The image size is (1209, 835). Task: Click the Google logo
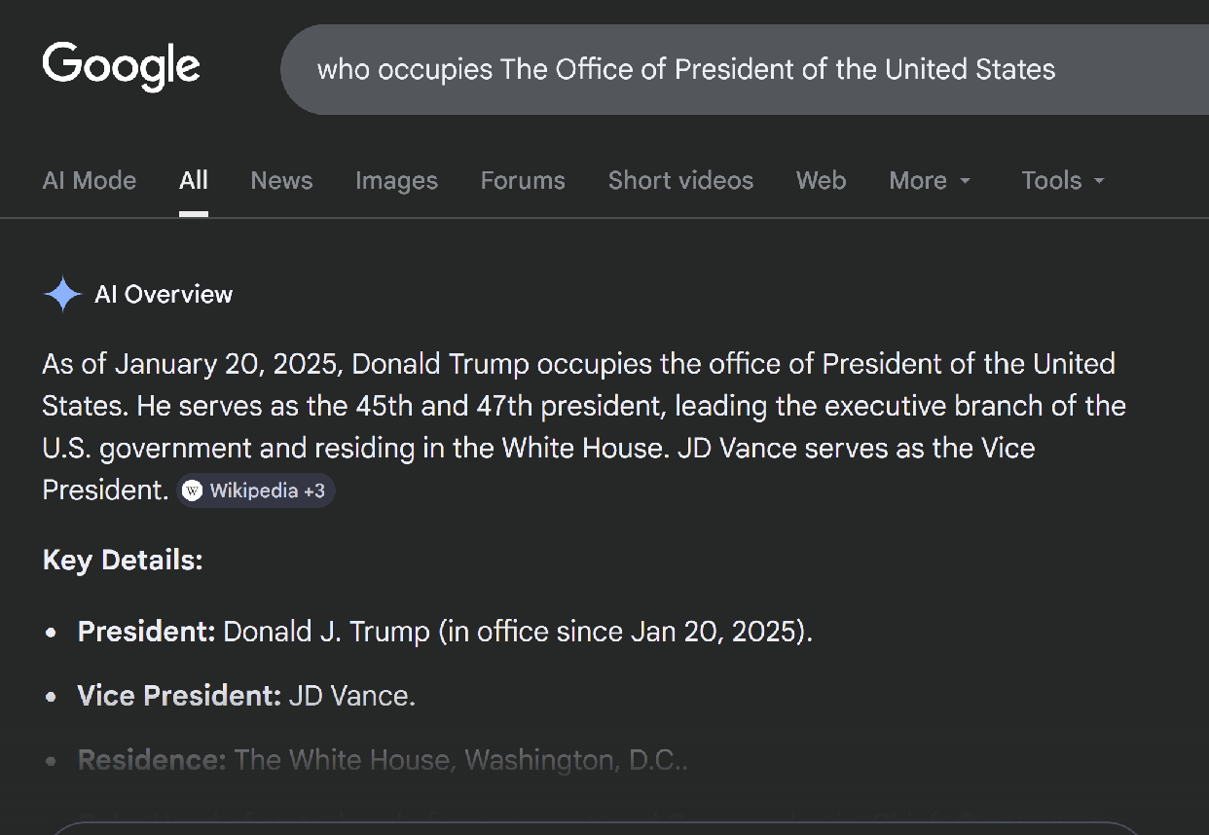click(121, 66)
